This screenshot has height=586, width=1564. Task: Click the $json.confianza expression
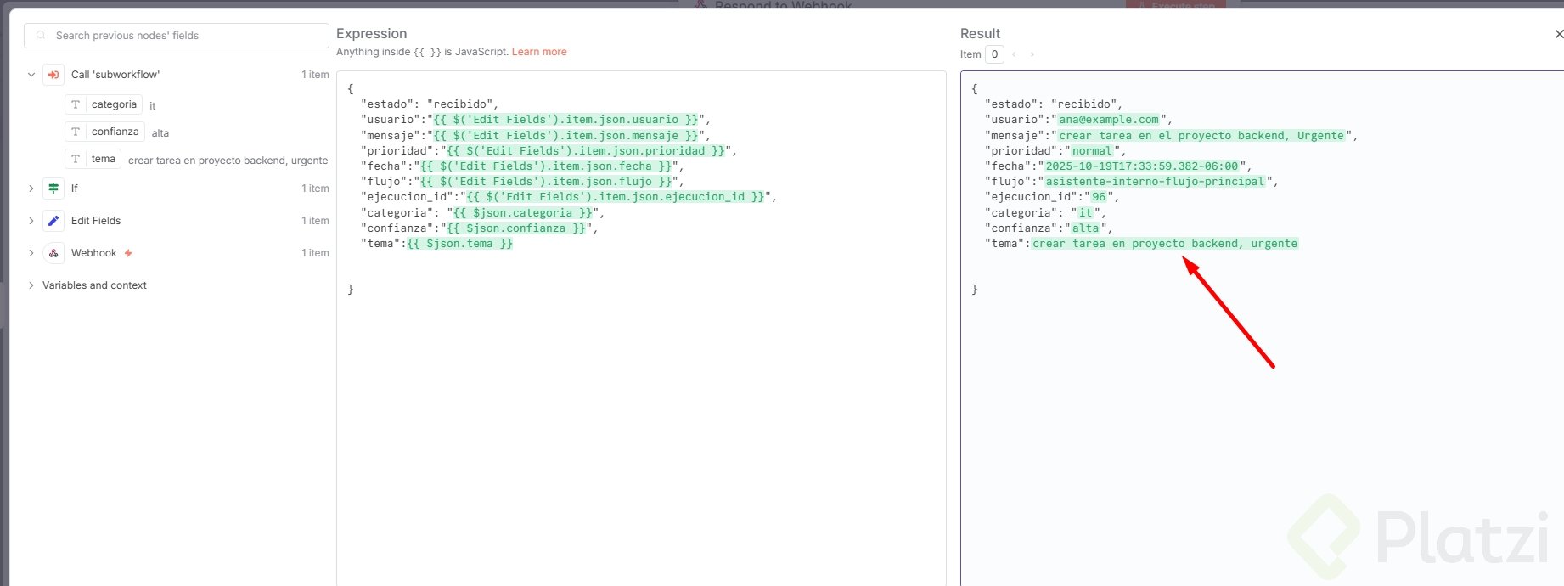click(516, 228)
